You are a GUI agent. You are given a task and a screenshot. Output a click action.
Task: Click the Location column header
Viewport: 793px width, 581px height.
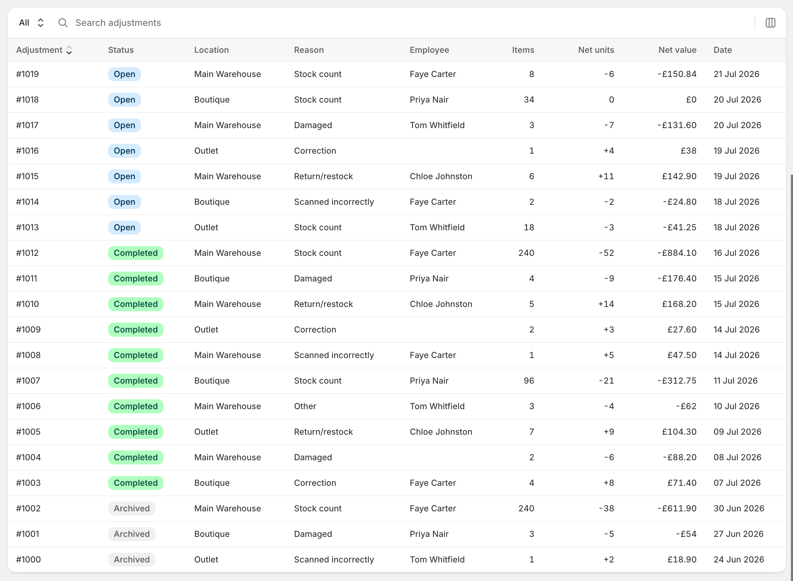[x=211, y=50]
